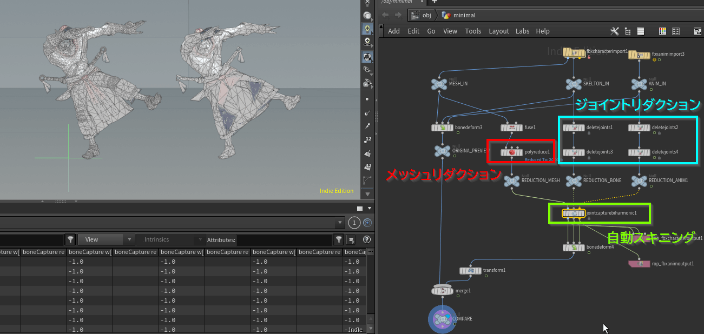Open the Tools menu

pos(473,31)
